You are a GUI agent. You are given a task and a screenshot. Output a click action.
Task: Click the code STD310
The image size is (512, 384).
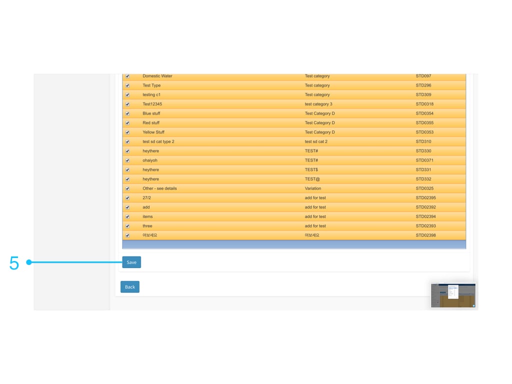[423, 141]
